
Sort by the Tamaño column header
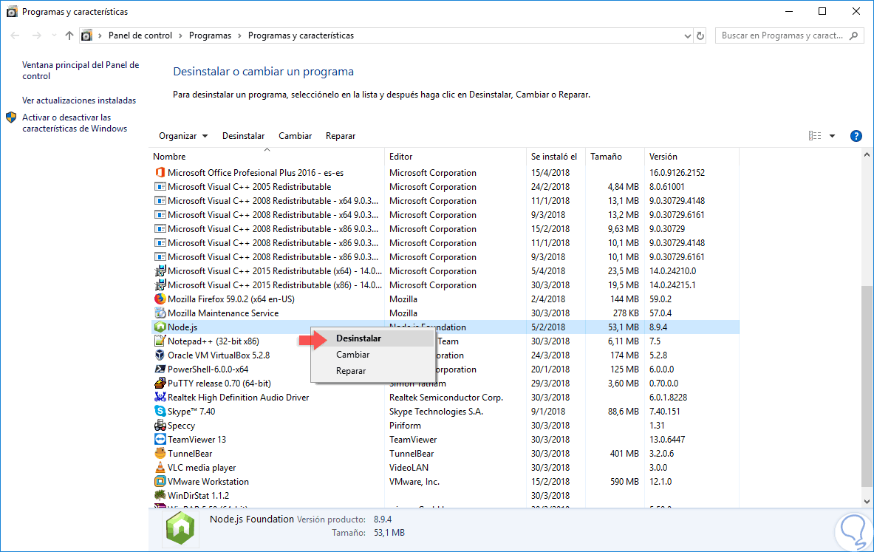(x=615, y=157)
